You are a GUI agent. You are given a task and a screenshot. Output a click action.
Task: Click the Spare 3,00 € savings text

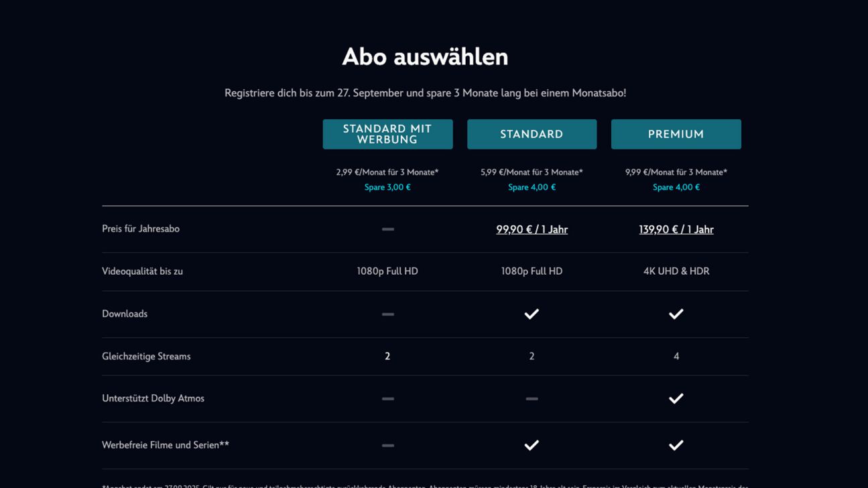pos(387,188)
